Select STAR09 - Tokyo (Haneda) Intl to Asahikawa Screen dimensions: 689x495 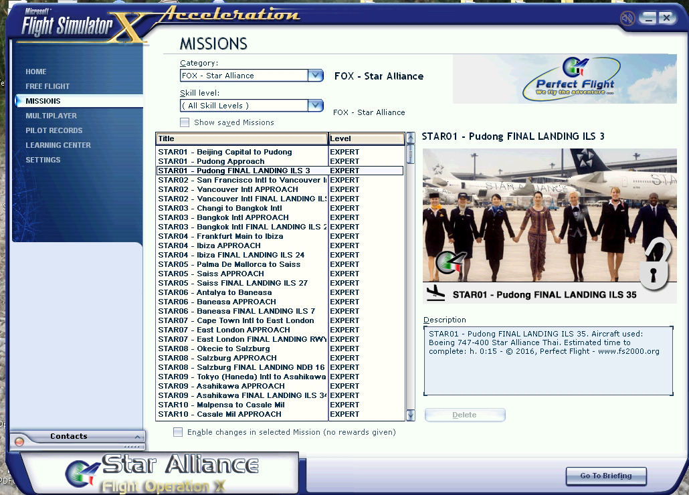click(x=280, y=377)
